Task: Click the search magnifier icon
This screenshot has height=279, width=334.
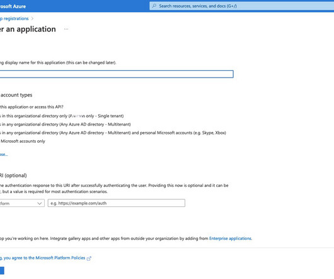Action: (x=154, y=6)
